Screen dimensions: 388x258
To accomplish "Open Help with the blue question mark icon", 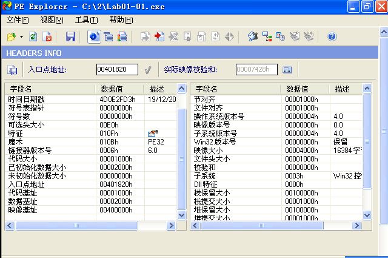I will click(x=332, y=37).
